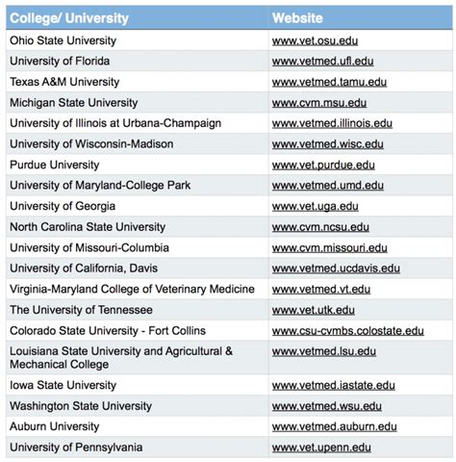Open Tennessee's www.vet.utk.edu link
Screen dimensions: 456x462
pyautogui.click(x=314, y=310)
